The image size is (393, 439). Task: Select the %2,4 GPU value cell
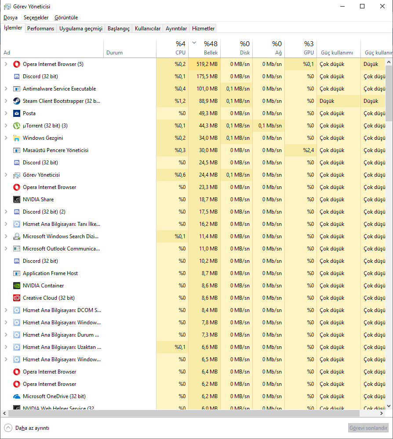point(301,150)
